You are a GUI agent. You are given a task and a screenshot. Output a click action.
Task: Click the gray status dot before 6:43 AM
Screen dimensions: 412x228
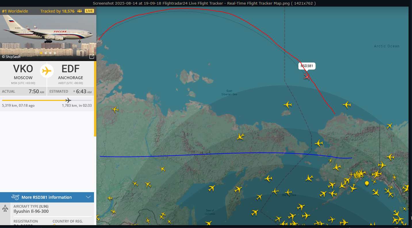click(x=74, y=91)
